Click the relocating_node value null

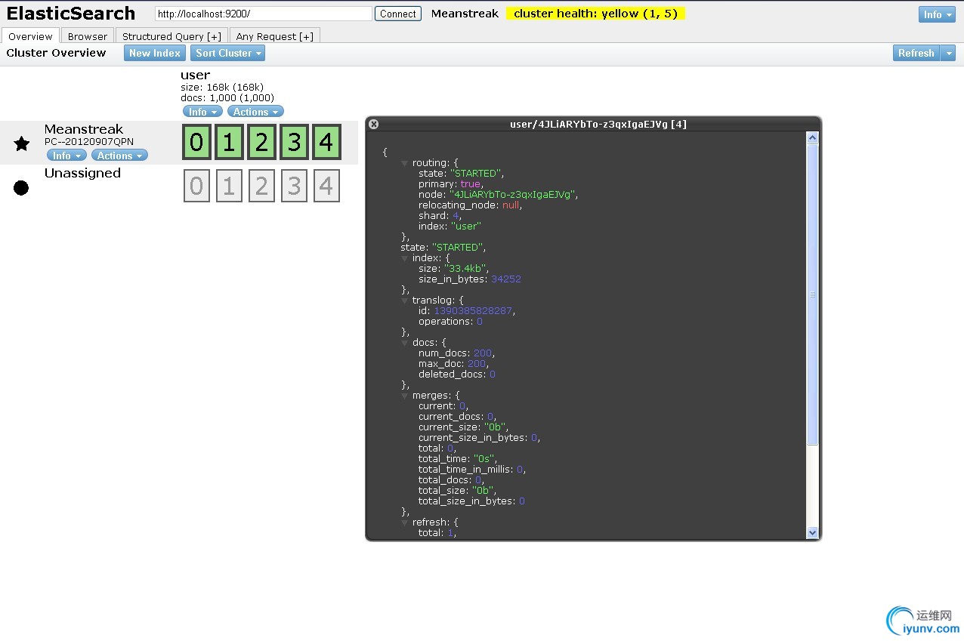pyautogui.click(x=511, y=205)
